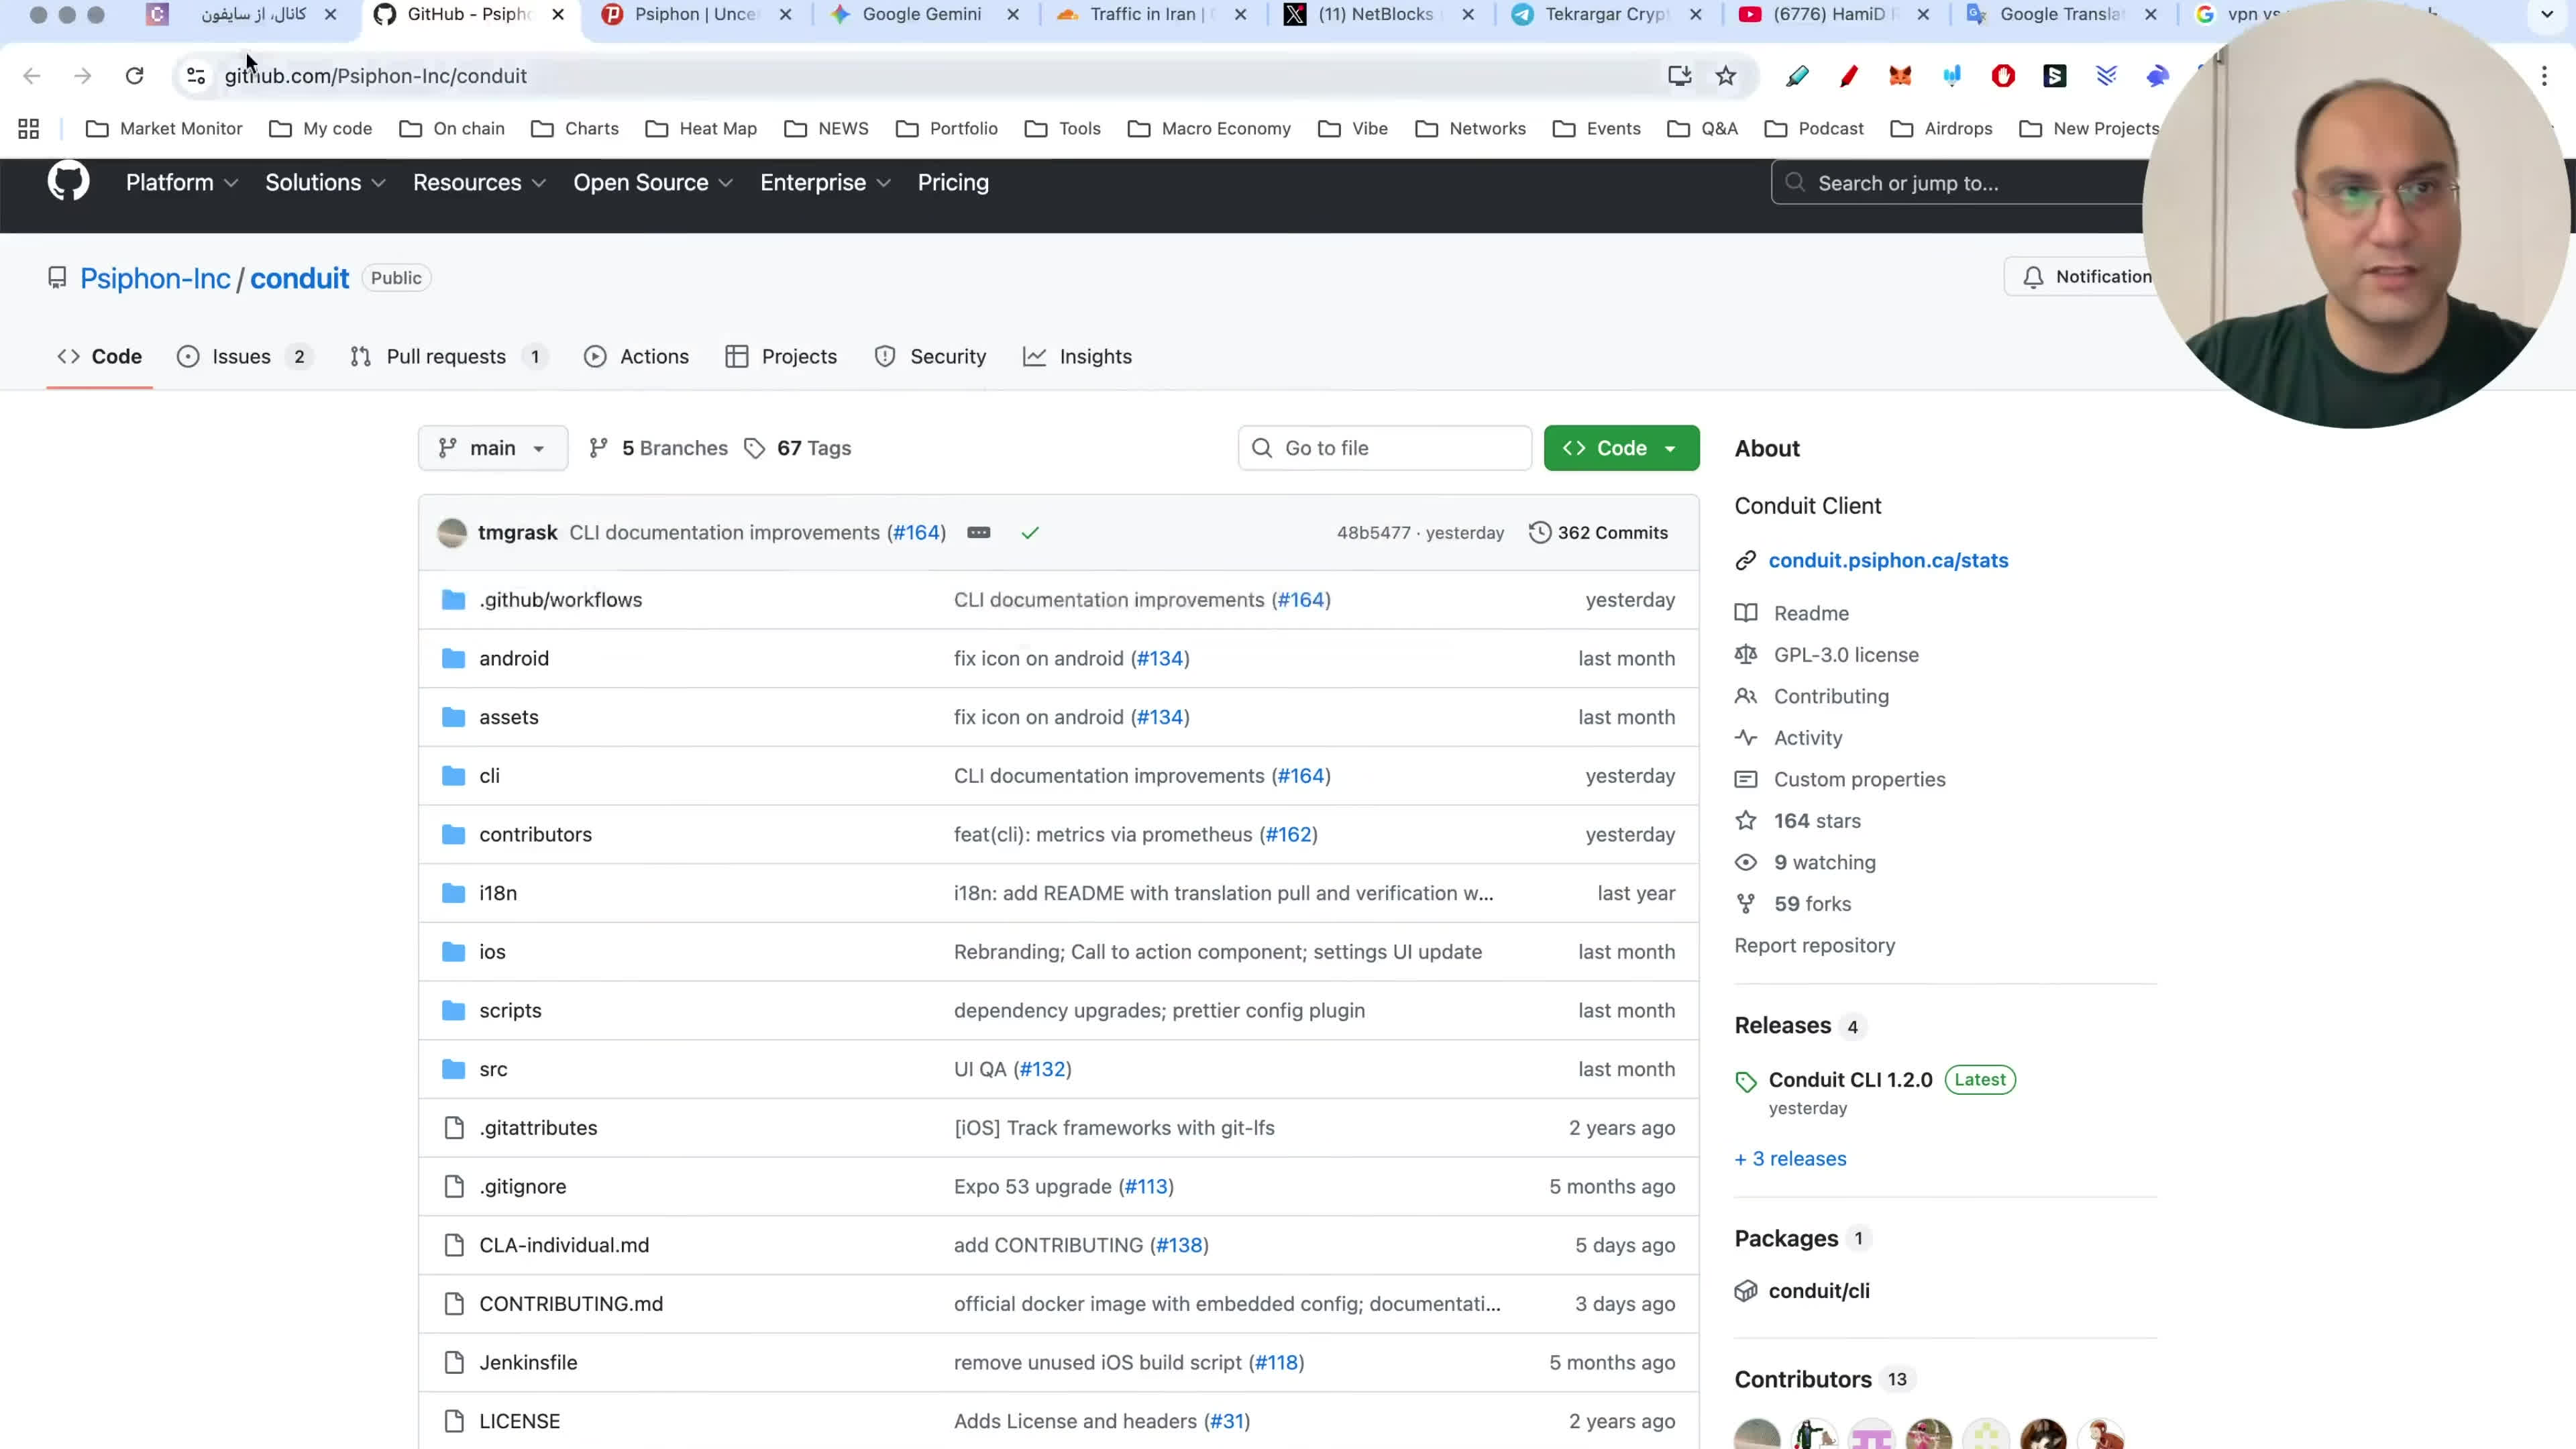Image resolution: width=2576 pixels, height=1449 pixels.
Task: Click the browser address bar URL
Action: 375,76
